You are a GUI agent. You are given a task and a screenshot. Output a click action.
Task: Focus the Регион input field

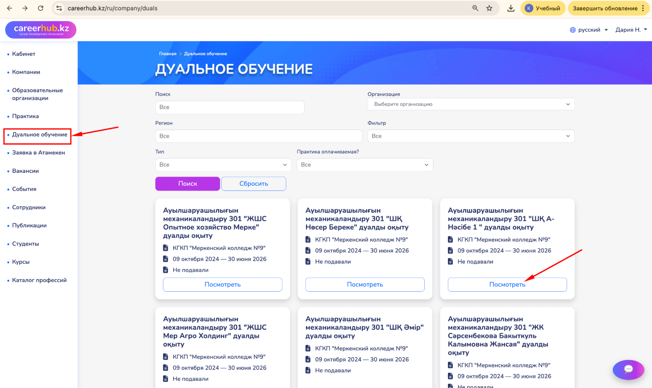[258, 136]
